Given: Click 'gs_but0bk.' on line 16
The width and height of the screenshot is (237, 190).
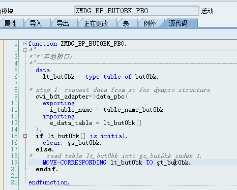Looking at the screenshot, I should pos(85,143).
